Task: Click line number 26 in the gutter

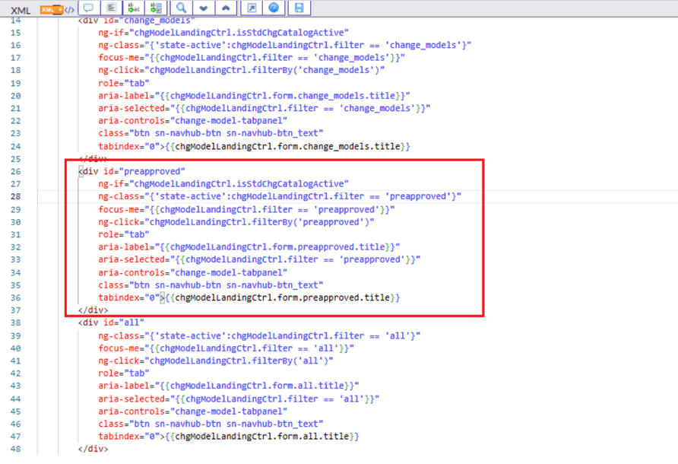Action: point(15,171)
